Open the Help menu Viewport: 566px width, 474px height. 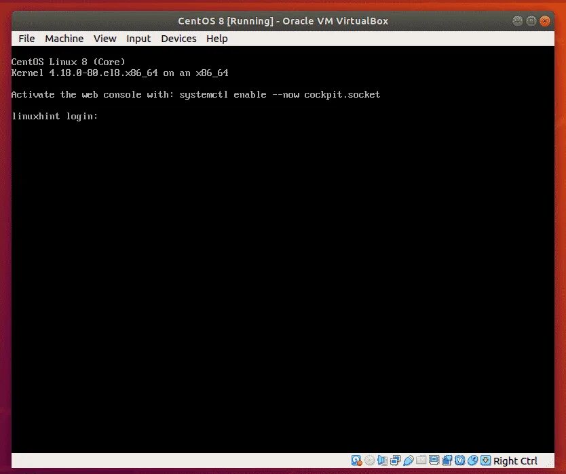(217, 39)
